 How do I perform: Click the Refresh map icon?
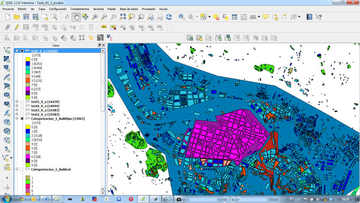[169, 17]
